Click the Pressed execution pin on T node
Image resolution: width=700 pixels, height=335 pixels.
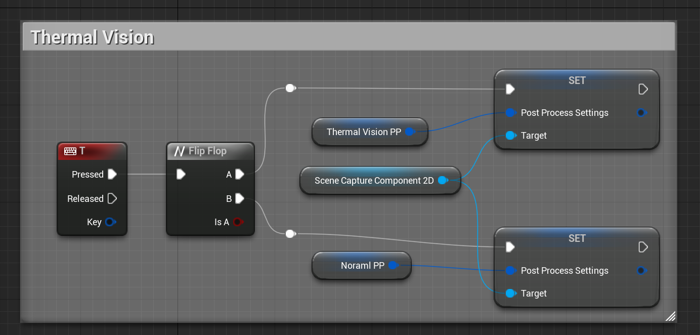tap(112, 174)
